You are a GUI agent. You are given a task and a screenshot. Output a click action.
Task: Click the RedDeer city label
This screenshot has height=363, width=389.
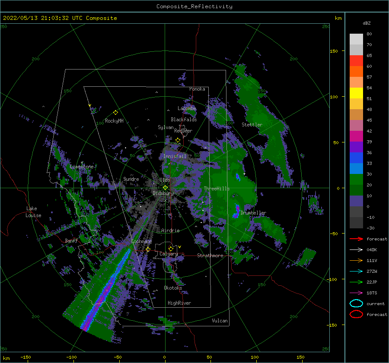pos(183,131)
